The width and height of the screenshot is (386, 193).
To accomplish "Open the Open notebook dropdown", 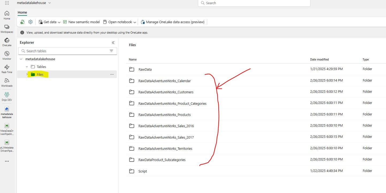I will tap(120, 22).
